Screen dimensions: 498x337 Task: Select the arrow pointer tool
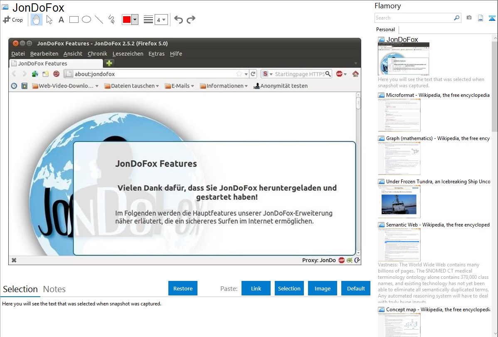pos(49,20)
